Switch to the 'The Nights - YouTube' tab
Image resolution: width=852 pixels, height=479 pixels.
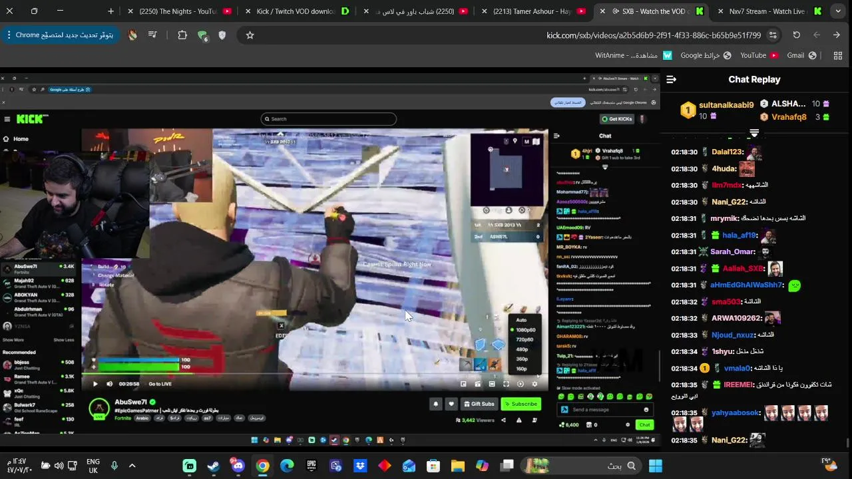(x=178, y=11)
